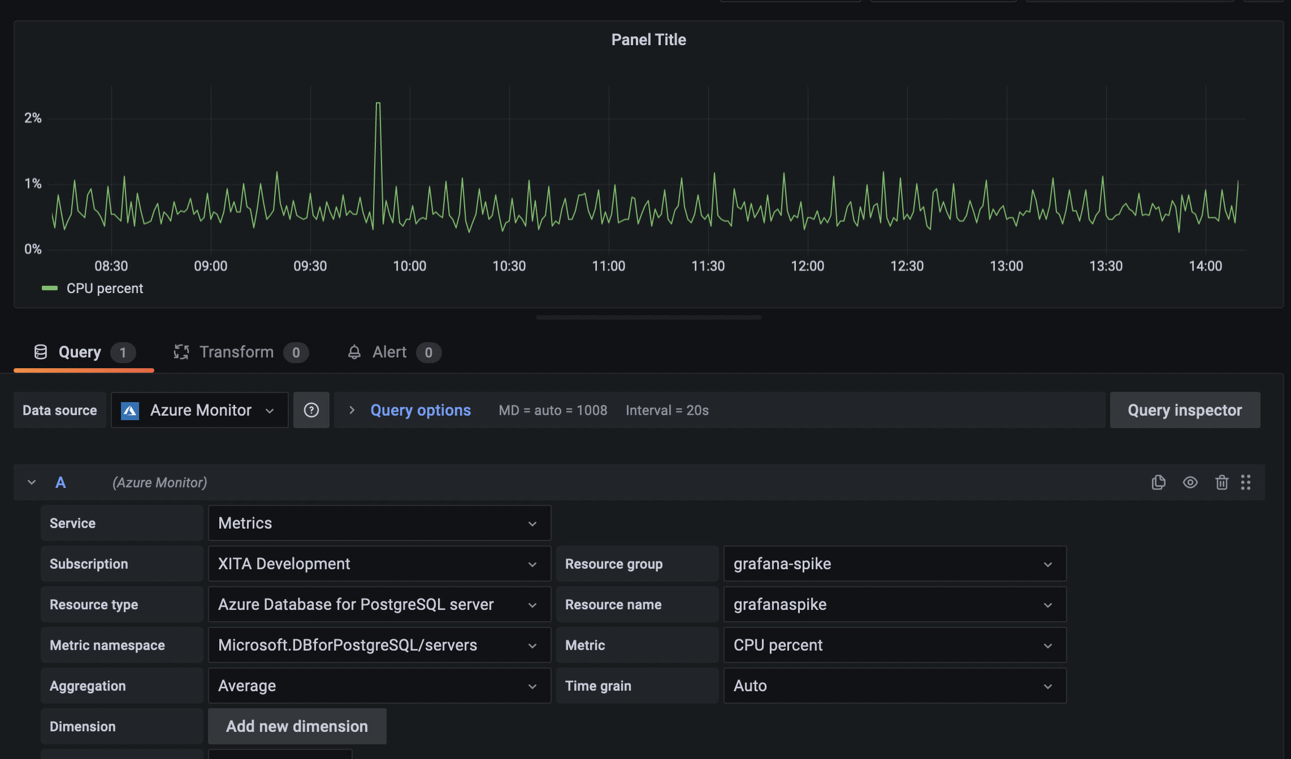Delete query A with the trash icon
Image resolution: width=1291 pixels, height=759 pixels.
pyautogui.click(x=1221, y=482)
